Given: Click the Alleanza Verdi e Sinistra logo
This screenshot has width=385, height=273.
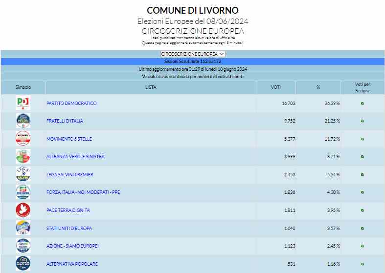Looking at the screenshot, I should pos(23,157).
